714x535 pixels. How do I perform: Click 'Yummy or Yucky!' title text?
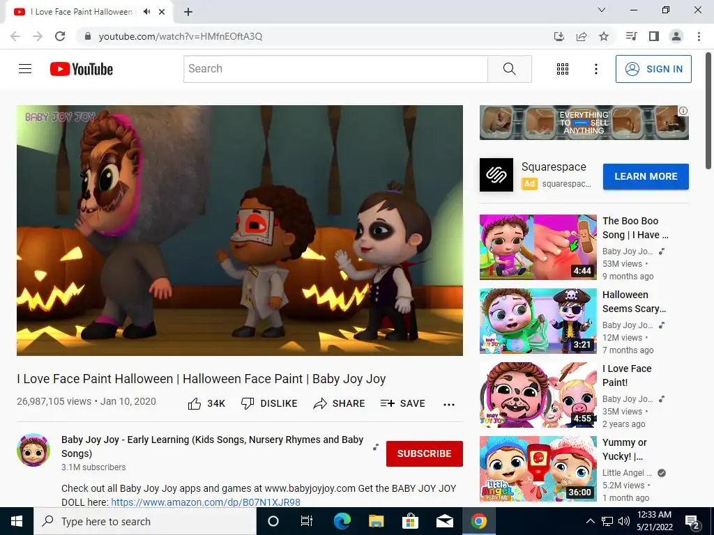[624, 449]
